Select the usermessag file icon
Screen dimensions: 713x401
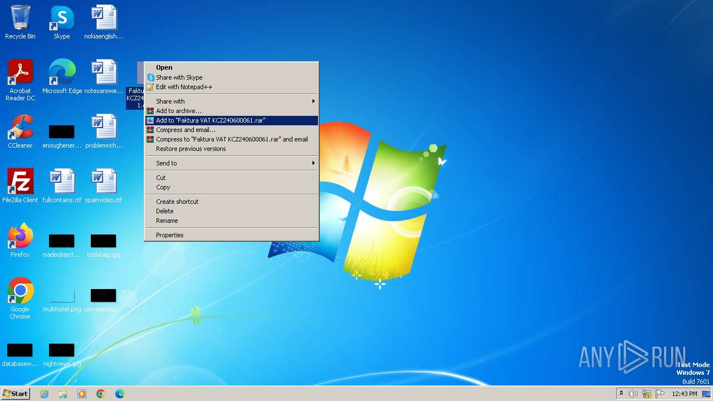pyautogui.click(x=104, y=300)
